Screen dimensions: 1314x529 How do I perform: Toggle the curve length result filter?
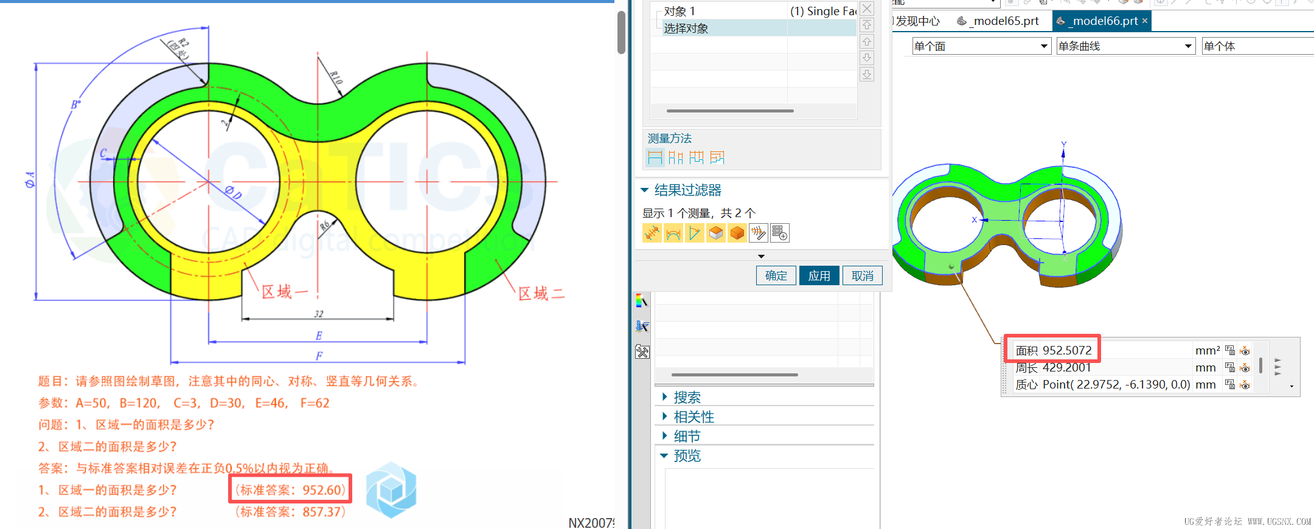coord(673,233)
